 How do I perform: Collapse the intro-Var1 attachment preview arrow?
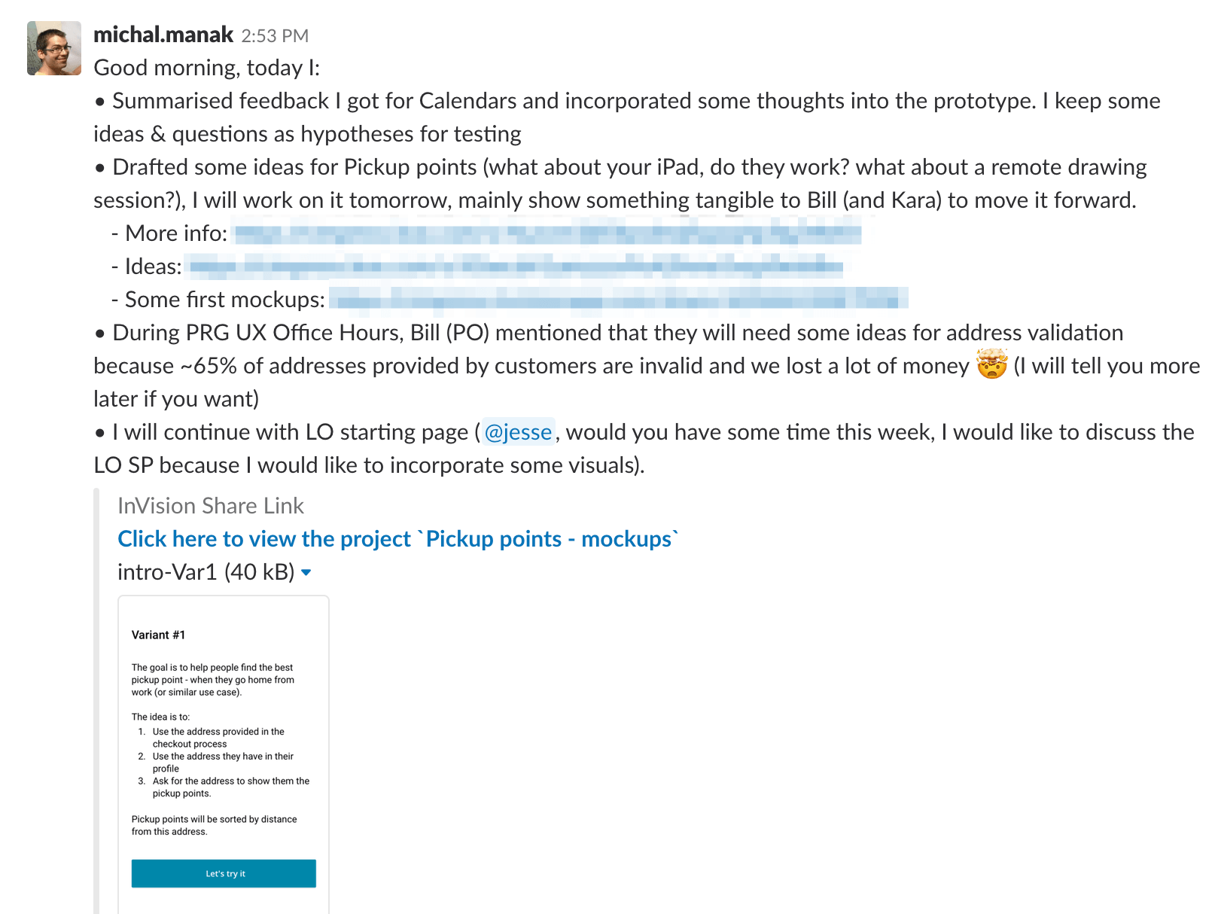point(306,573)
